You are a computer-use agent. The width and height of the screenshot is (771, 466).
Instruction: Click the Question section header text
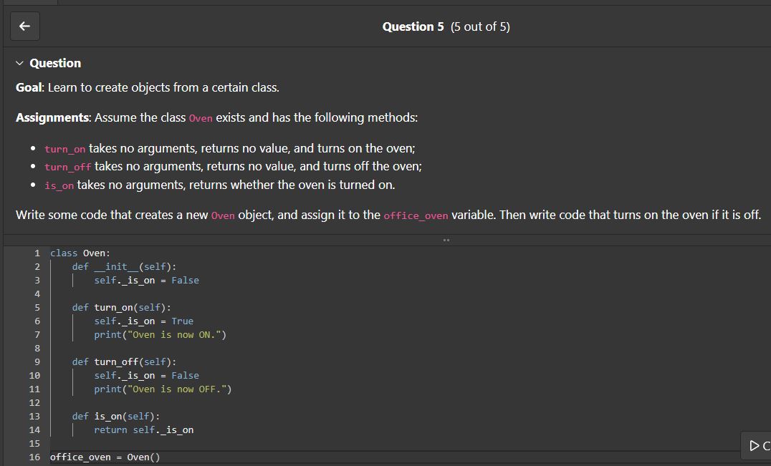pos(54,63)
